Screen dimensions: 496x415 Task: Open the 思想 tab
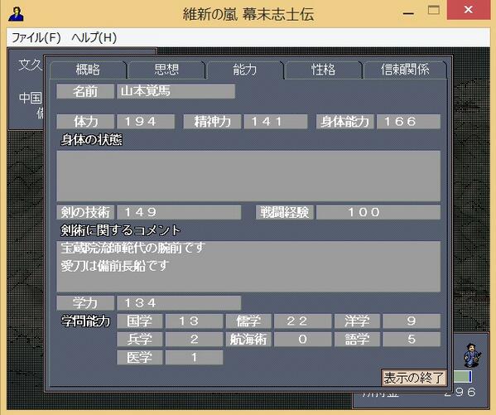(166, 70)
